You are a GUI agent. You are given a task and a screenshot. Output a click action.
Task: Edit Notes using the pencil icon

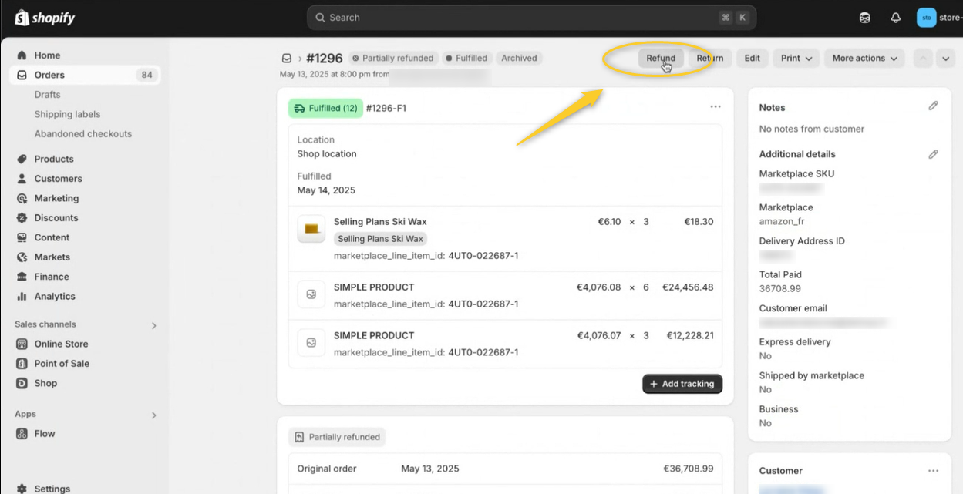[x=933, y=106]
